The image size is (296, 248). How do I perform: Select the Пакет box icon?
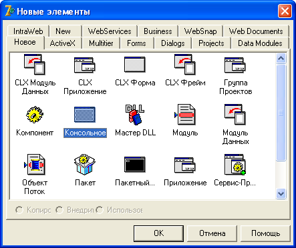click(x=85, y=165)
